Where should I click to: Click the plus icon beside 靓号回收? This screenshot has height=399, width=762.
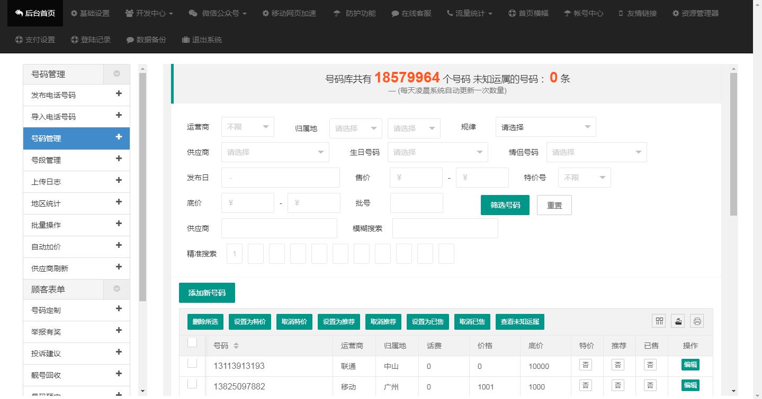point(119,374)
